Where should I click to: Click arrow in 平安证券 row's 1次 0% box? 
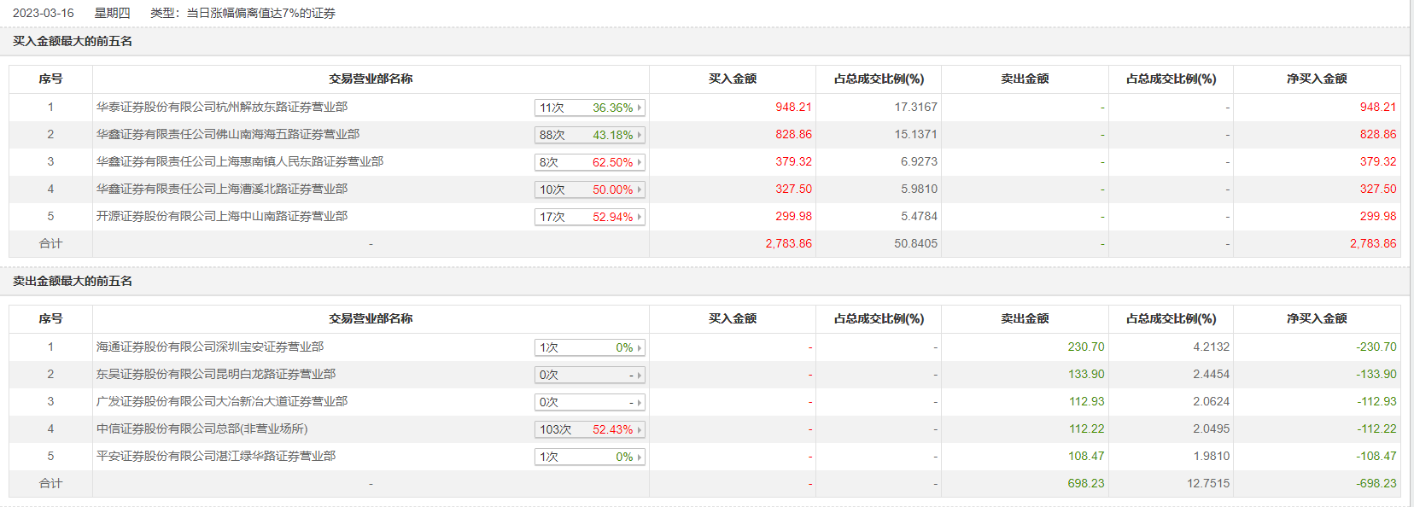[x=640, y=457]
